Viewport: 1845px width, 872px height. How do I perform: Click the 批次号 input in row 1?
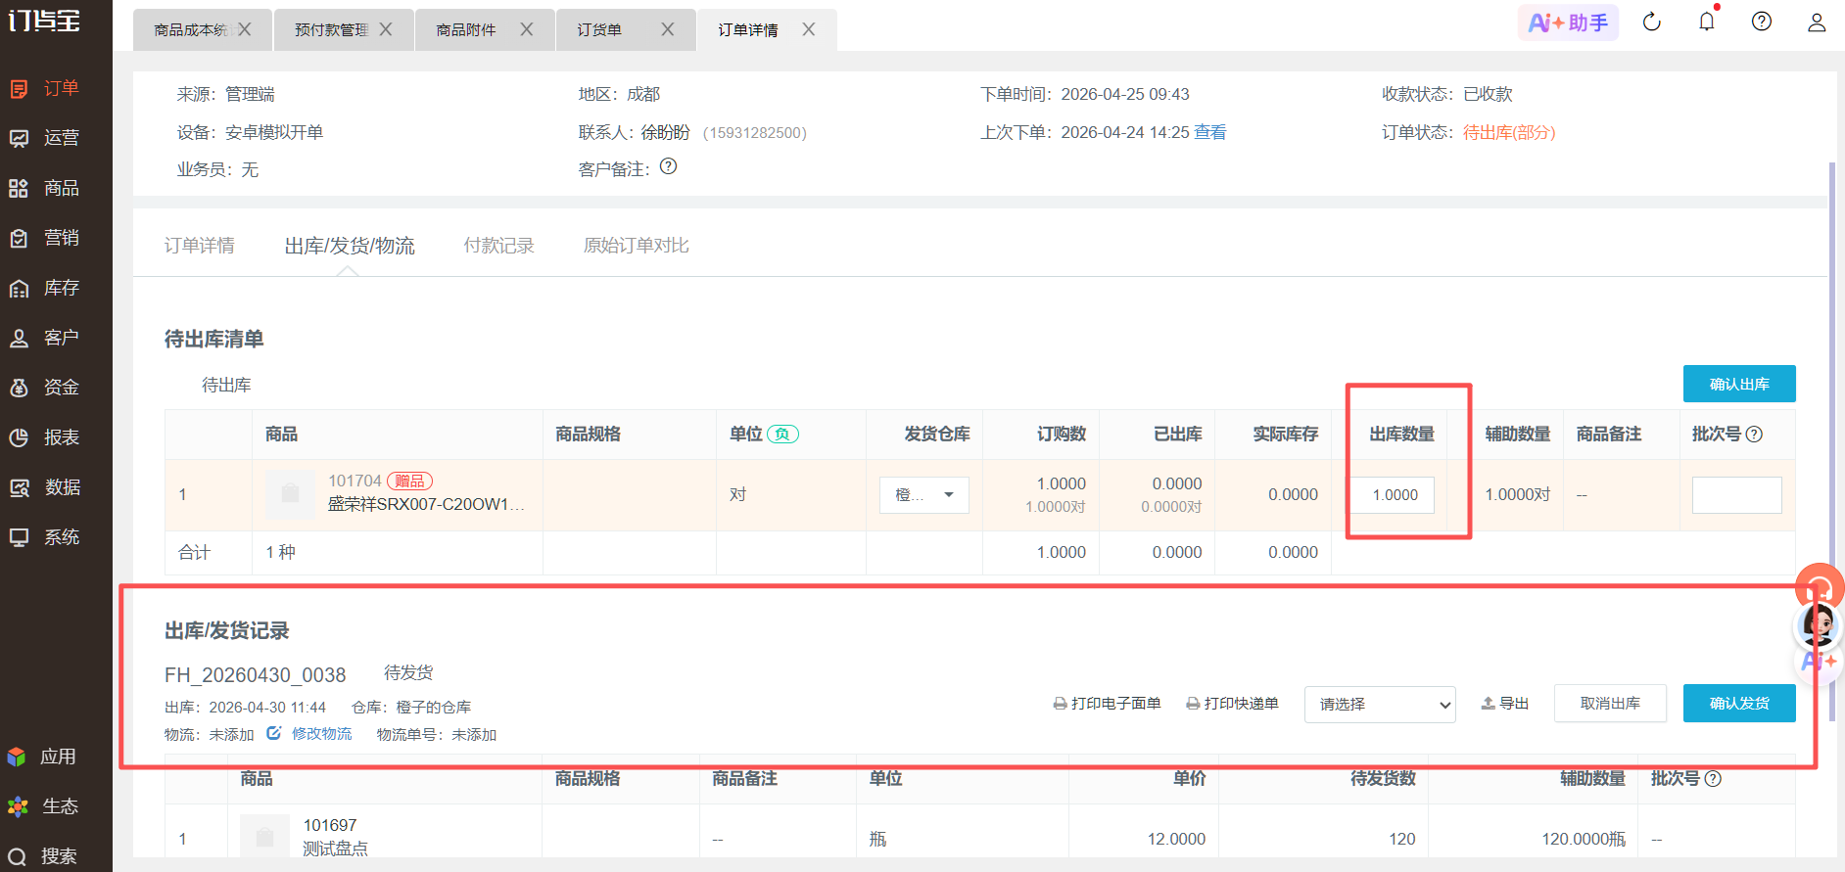pyautogui.click(x=1737, y=495)
